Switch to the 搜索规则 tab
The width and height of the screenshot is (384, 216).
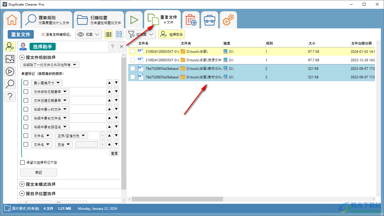pyautogui.click(x=47, y=20)
